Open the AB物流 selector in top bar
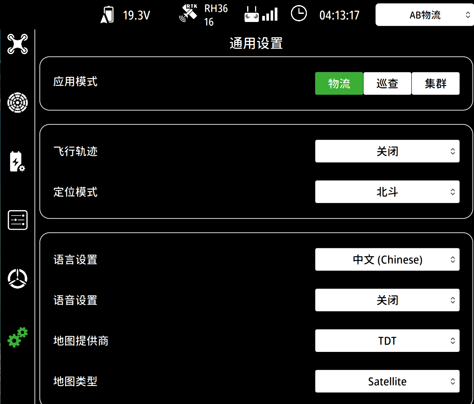This screenshot has height=404, width=474. pos(424,15)
